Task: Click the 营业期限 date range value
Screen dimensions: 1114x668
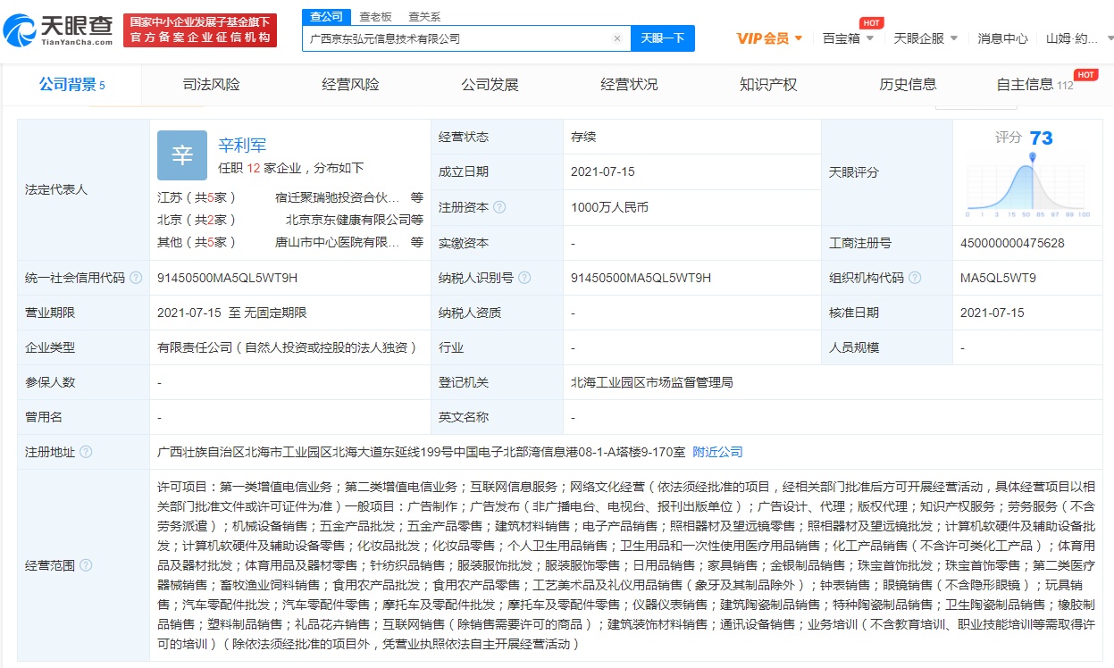Action: pos(231,313)
